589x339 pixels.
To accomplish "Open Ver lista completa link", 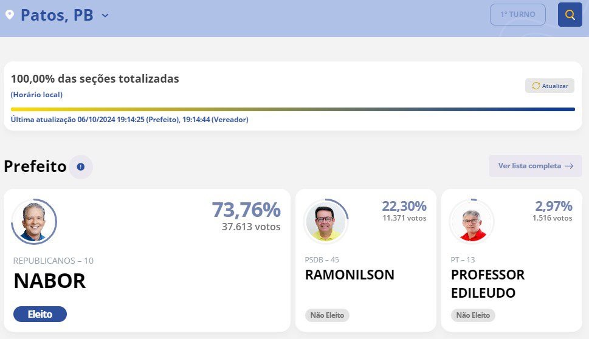I will 536,166.
